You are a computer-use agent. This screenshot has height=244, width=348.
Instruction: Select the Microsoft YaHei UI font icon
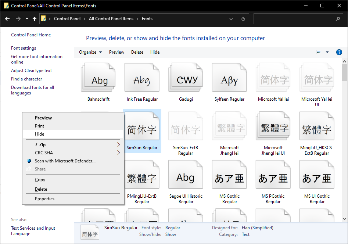click(x=317, y=77)
